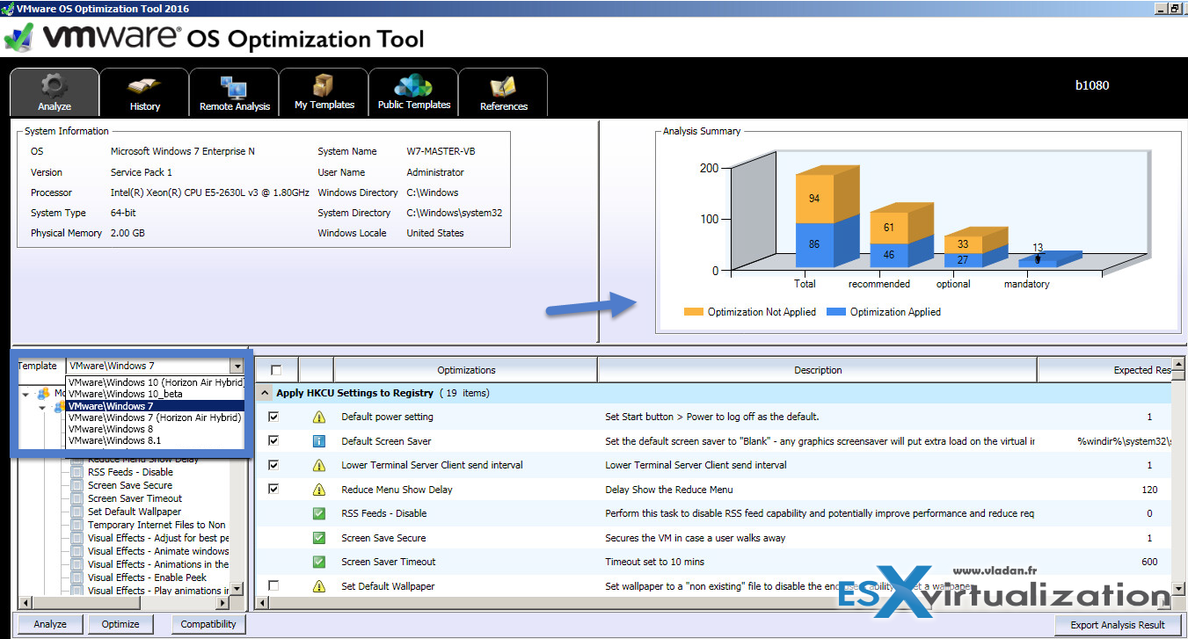This screenshot has height=639, width=1188.
Task: Click blue Optimization Applied legend swatch
Action: pyautogui.click(x=835, y=312)
